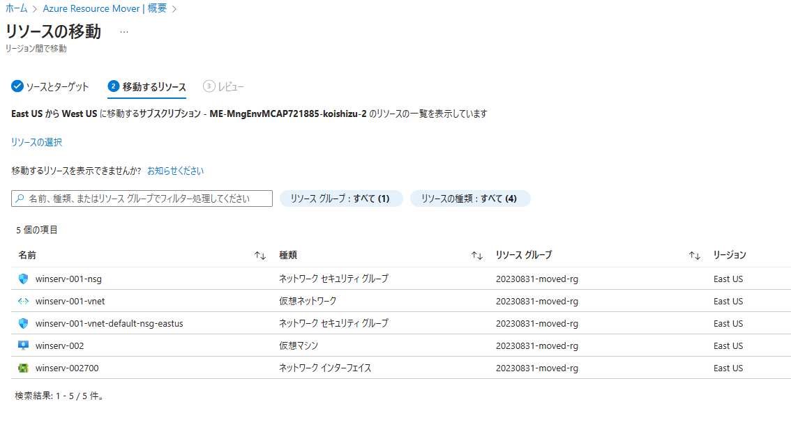Select winserv-001-vnet-default-nsg-eastus name

[x=109, y=323]
